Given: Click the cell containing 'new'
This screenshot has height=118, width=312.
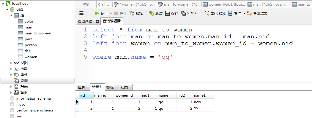Looking at the screenshot, I should click(x=204, y=102).
